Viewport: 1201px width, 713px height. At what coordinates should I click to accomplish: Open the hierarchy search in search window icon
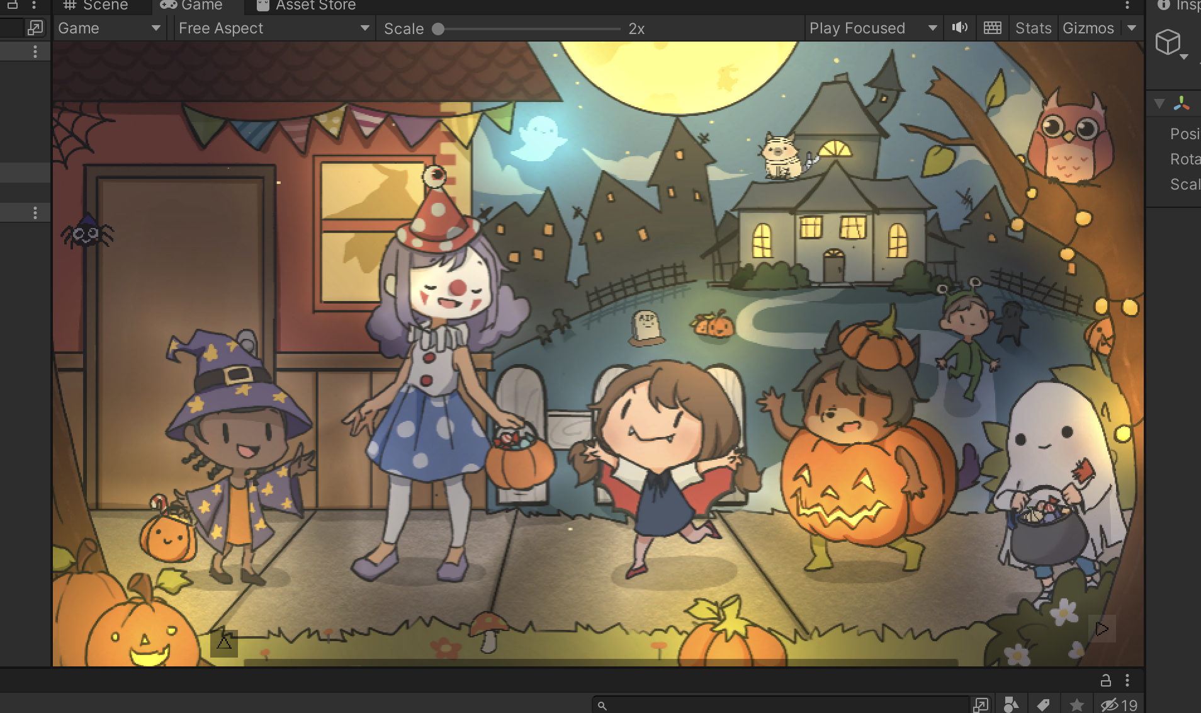(35, 28)
